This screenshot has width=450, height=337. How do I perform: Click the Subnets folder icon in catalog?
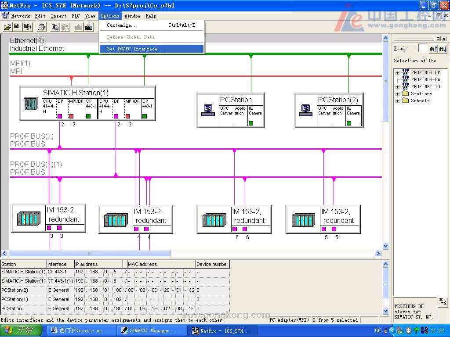point(406,100)
